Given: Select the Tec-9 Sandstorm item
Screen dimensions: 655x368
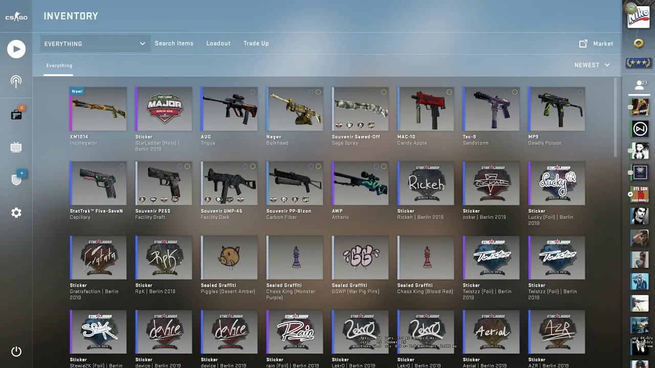Looking at the screenshot, I should tap(491, 109).
